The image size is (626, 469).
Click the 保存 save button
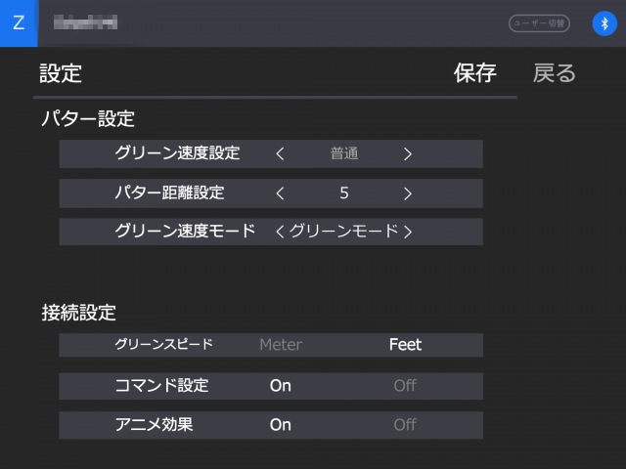pos(475,73)
